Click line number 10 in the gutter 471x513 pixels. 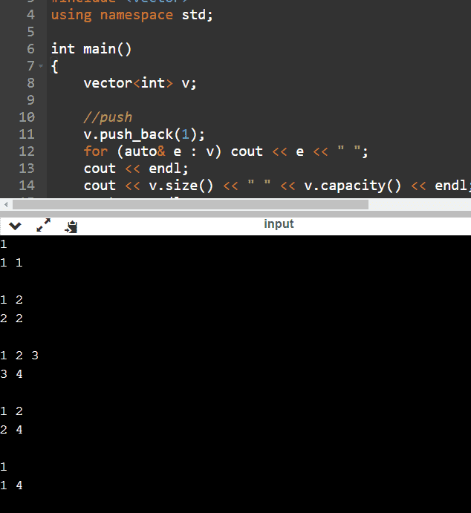pos(27,117)
